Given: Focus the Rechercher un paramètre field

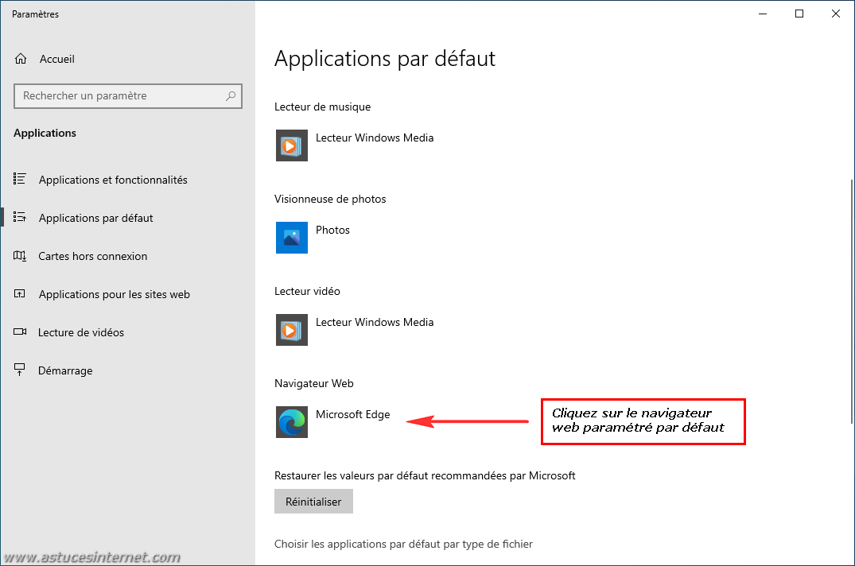Looking at the screenshot, I should click(127, 96).
